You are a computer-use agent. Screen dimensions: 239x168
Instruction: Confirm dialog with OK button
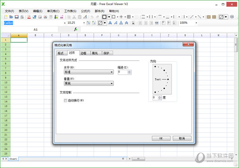coord(161,138)
